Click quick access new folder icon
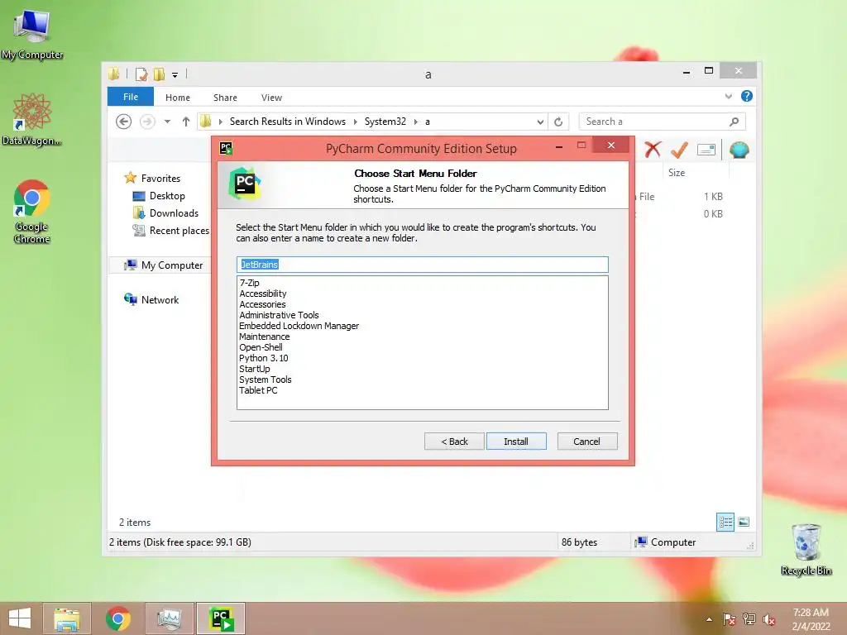 (x=159, y=74)
